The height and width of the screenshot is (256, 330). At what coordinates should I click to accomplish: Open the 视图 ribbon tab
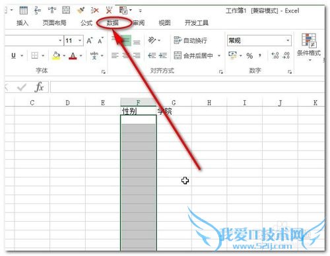point(164,23)
